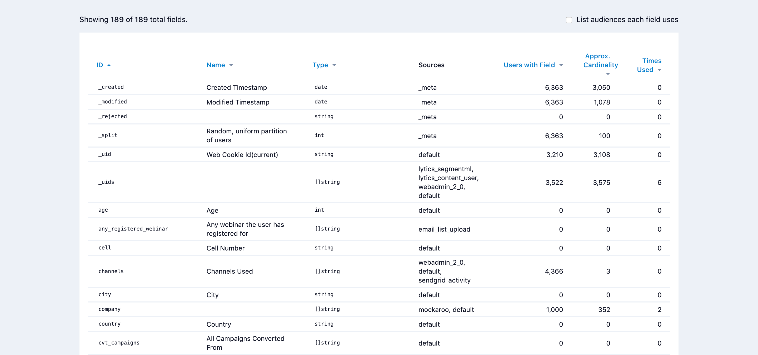
Task: Sort by Name column header
Action: 215,65
